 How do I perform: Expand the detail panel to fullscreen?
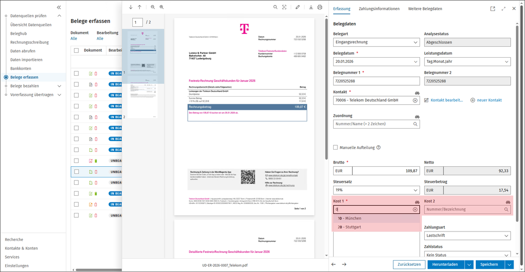503,9
